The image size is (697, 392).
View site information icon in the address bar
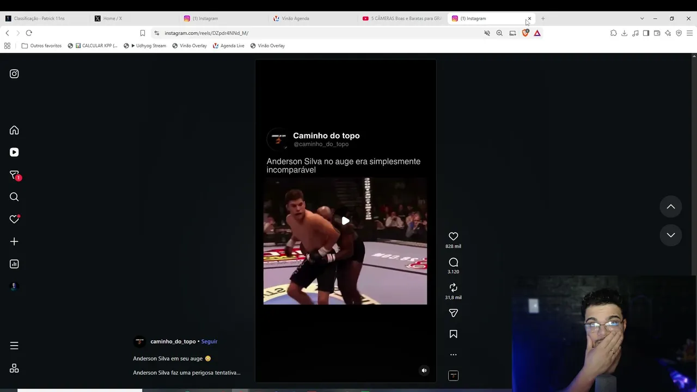tap(157, 33)
